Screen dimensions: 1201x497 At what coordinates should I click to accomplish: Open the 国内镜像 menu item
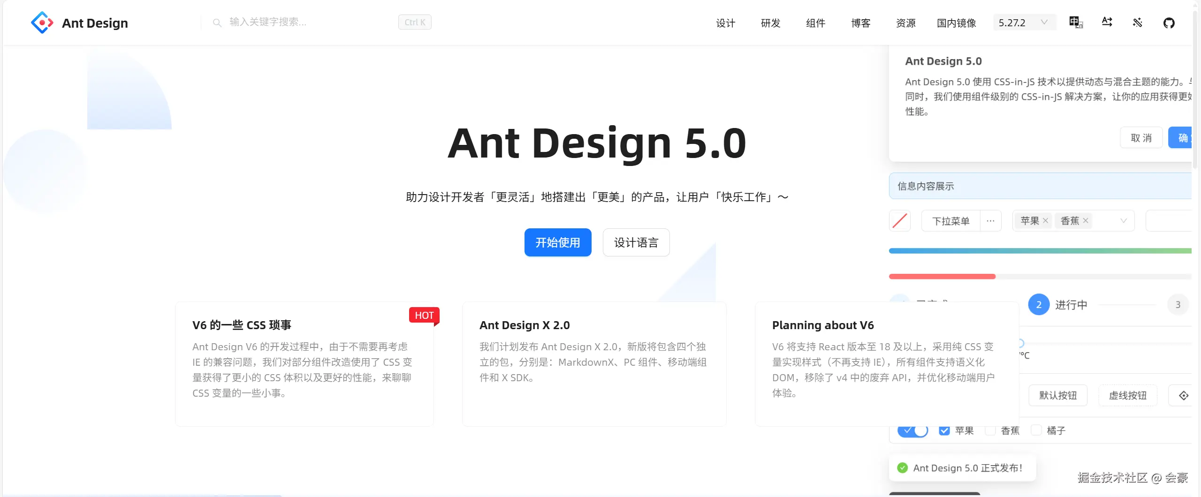click(956, 23)
